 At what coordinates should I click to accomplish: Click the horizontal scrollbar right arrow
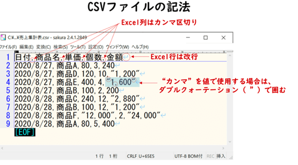(x=224, y=148)
